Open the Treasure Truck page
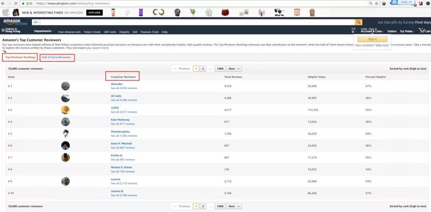The image size is (431, 212). pyautogui.click(x=149, y=32)
